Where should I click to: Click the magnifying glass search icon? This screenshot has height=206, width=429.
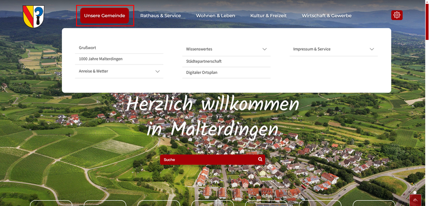point(260,159)
